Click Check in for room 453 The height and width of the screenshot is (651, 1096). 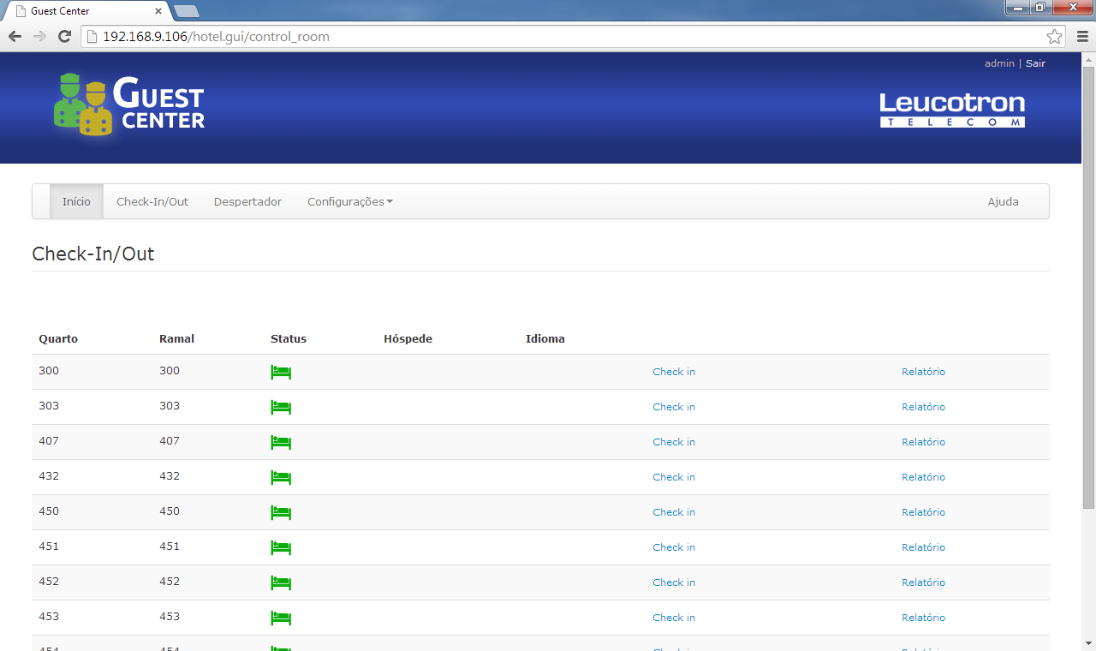point(674,618)
